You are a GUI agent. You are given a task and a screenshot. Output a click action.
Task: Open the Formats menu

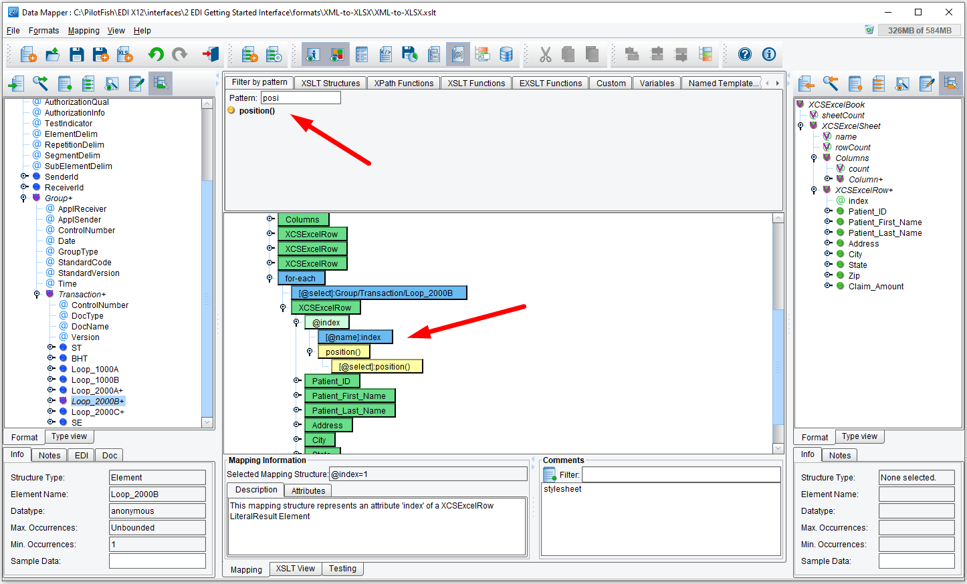click(43, 31)
